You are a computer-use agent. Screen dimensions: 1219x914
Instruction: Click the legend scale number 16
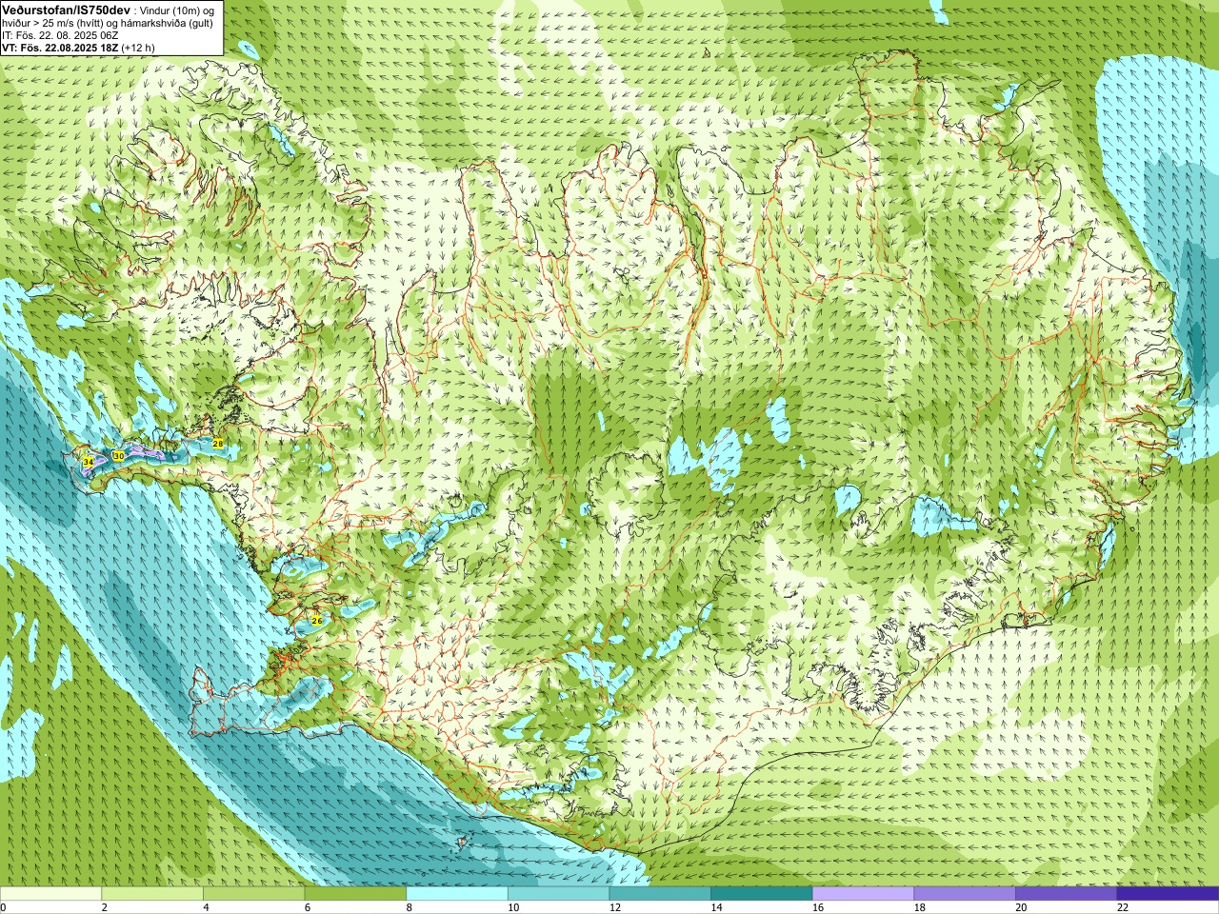pos(818,907)
